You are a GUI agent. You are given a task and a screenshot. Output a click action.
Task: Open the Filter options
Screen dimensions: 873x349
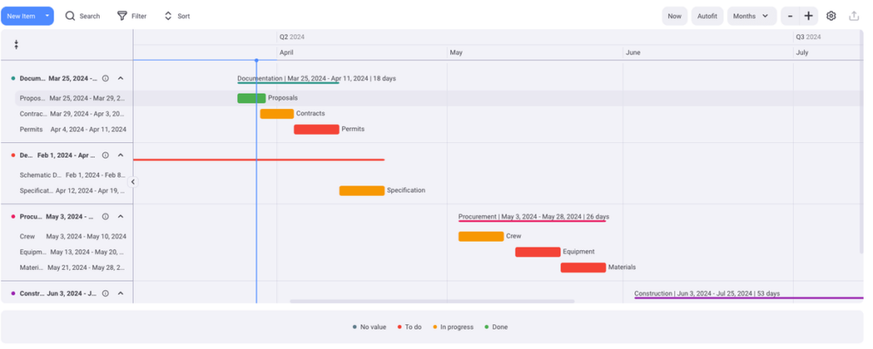coord(132,16)
